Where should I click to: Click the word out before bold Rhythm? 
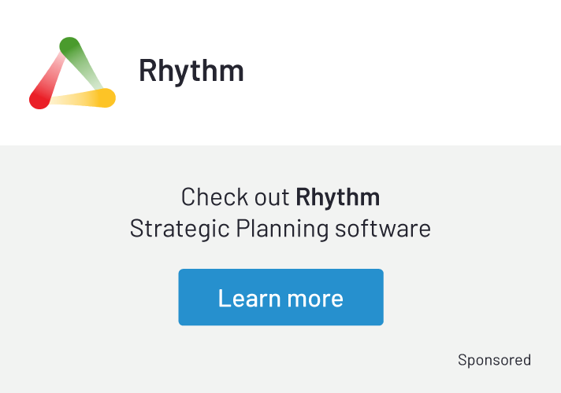tap(272, 197)
